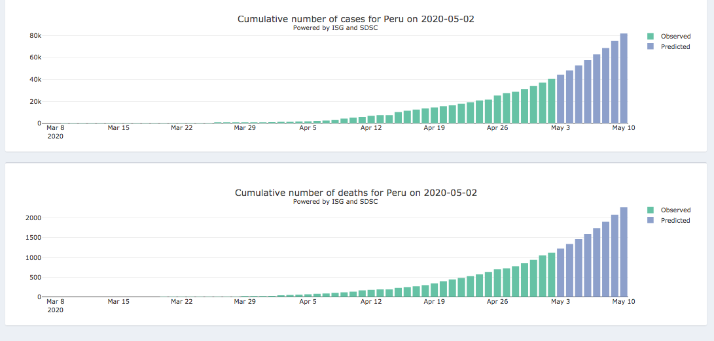Click May 3 axis label on deaths chart
Screen dimensions: 714x341
561,302
